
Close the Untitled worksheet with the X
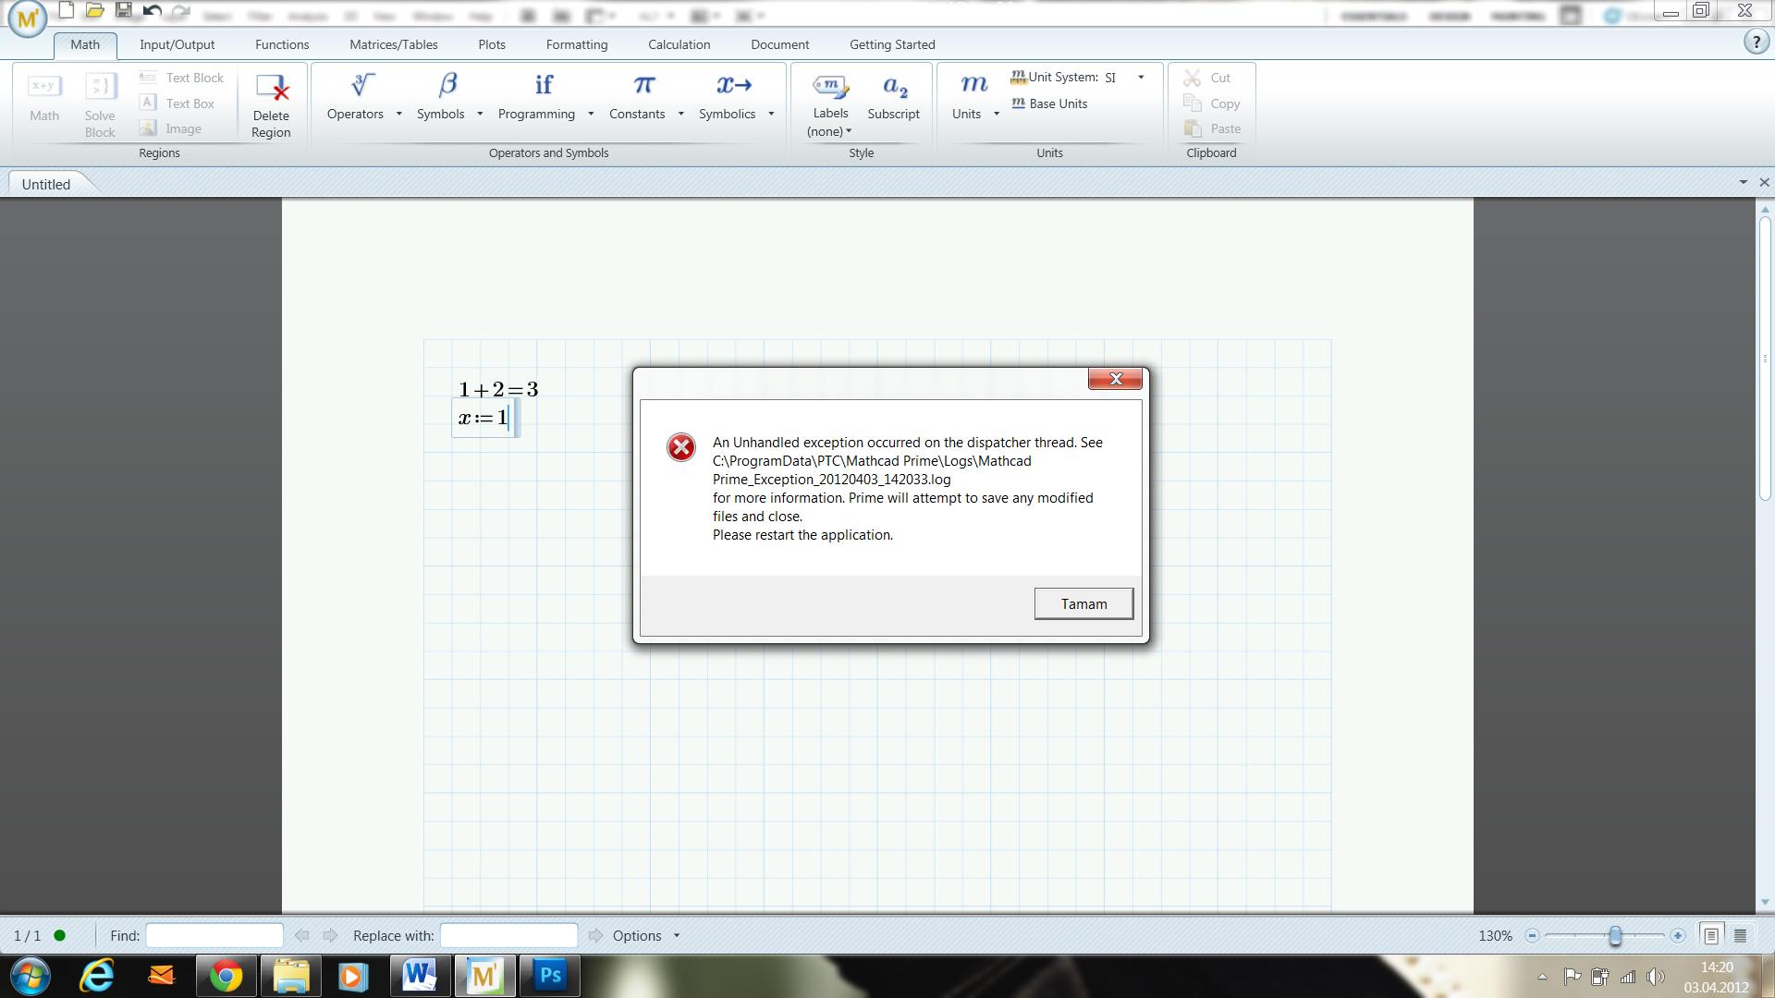(x=1763, y=182)
